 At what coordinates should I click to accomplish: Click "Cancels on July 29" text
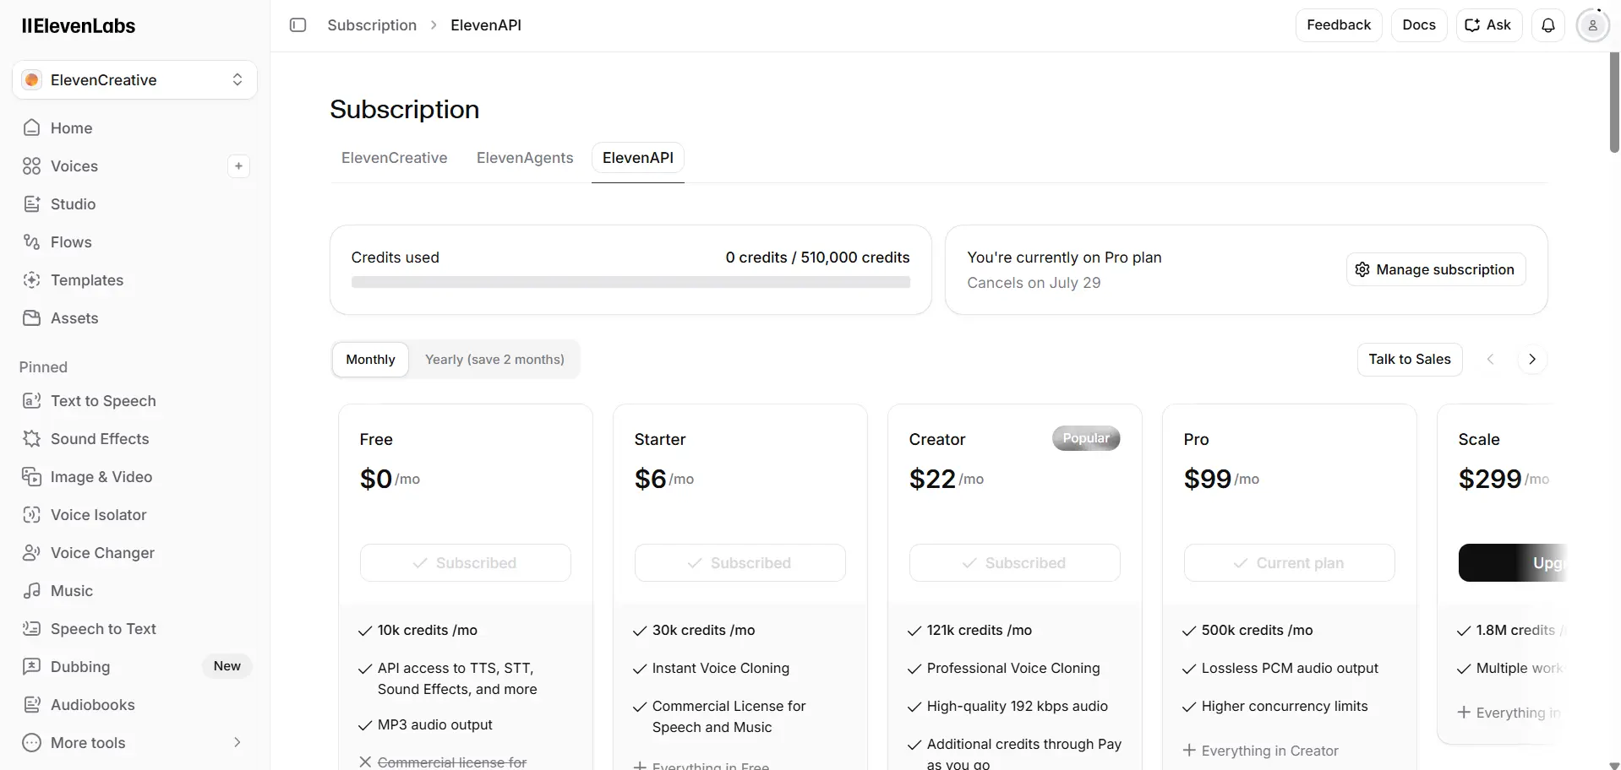click(1034, 283)
